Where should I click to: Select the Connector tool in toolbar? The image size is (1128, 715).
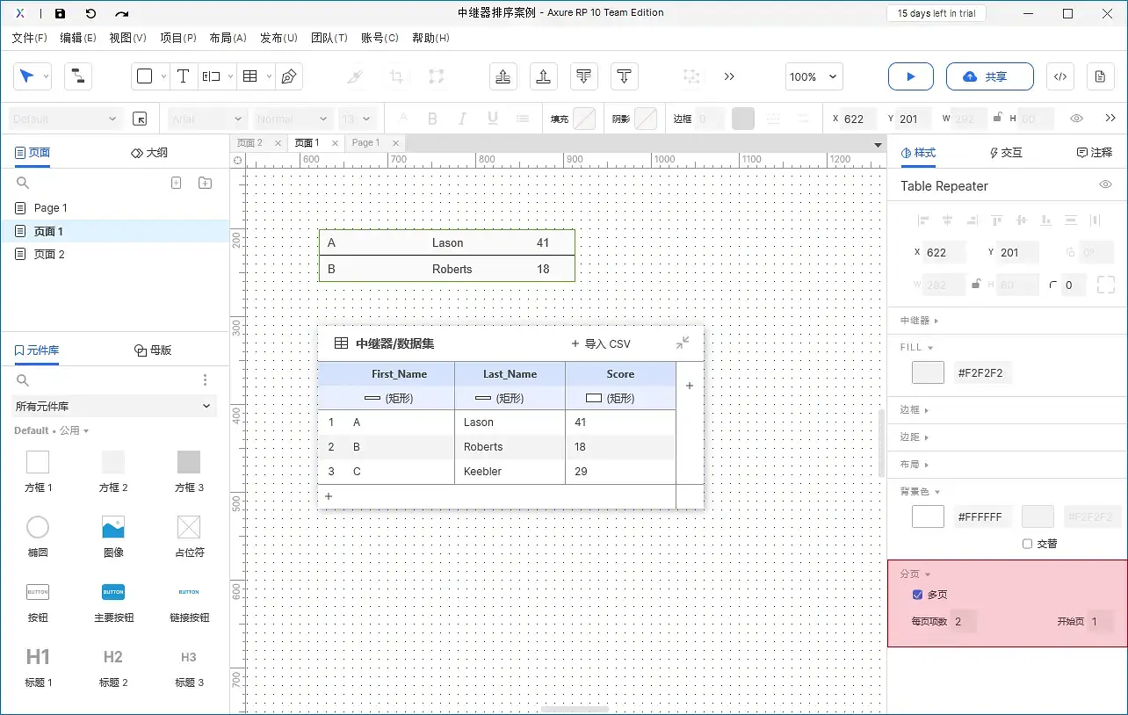click(x=78, y=76)
